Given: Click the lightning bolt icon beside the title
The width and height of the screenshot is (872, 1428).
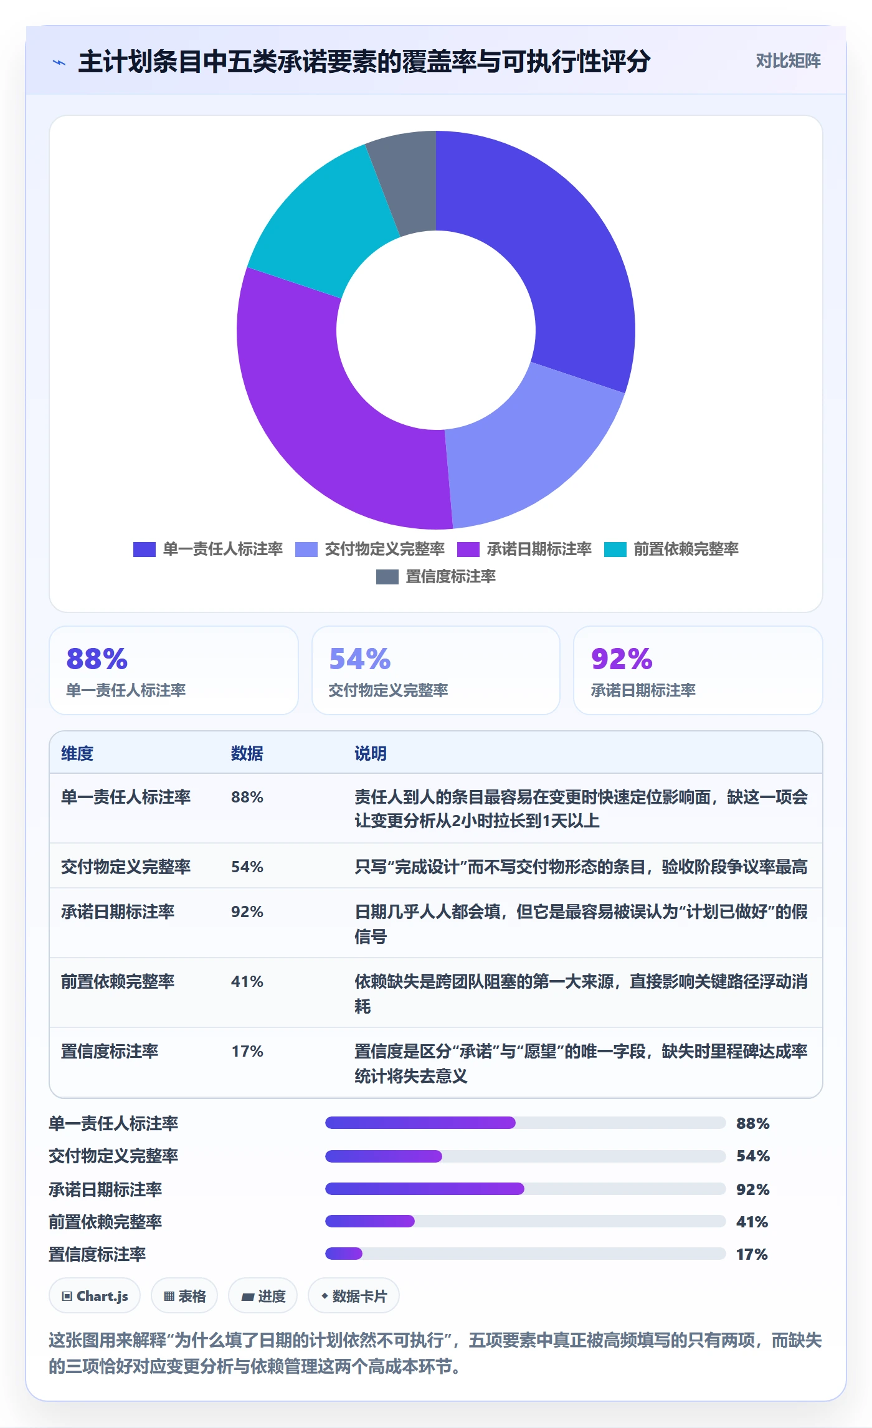Looking at the screenshot, I should [59, 62].
